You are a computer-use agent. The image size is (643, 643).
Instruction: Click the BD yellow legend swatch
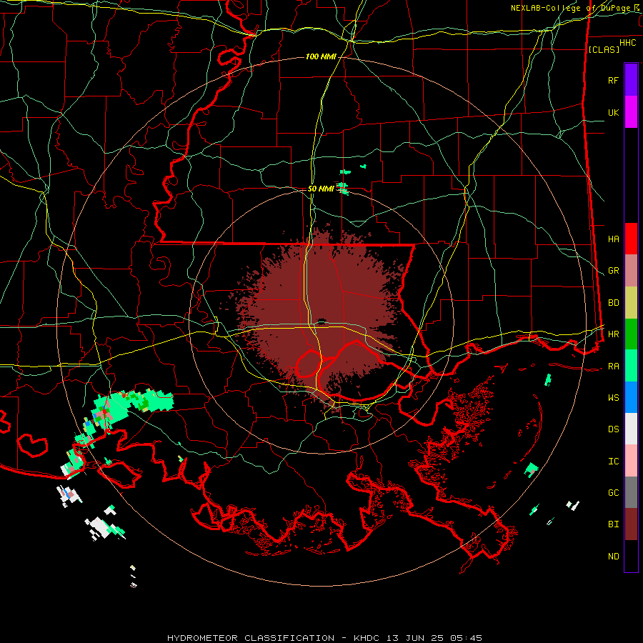631,303
